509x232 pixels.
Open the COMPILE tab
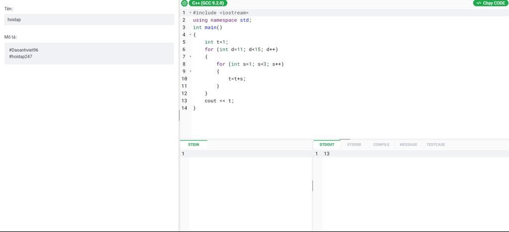pyautogui.click(x=381, y=145)
